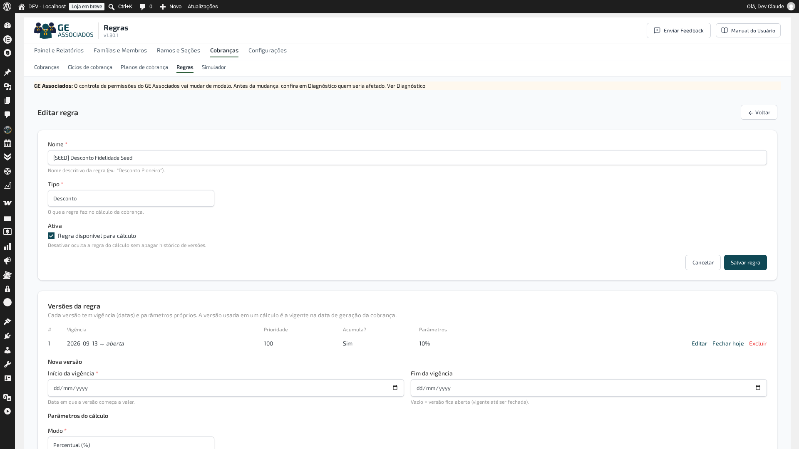Open date picker for Início da vigência

[x=395, y=388]
